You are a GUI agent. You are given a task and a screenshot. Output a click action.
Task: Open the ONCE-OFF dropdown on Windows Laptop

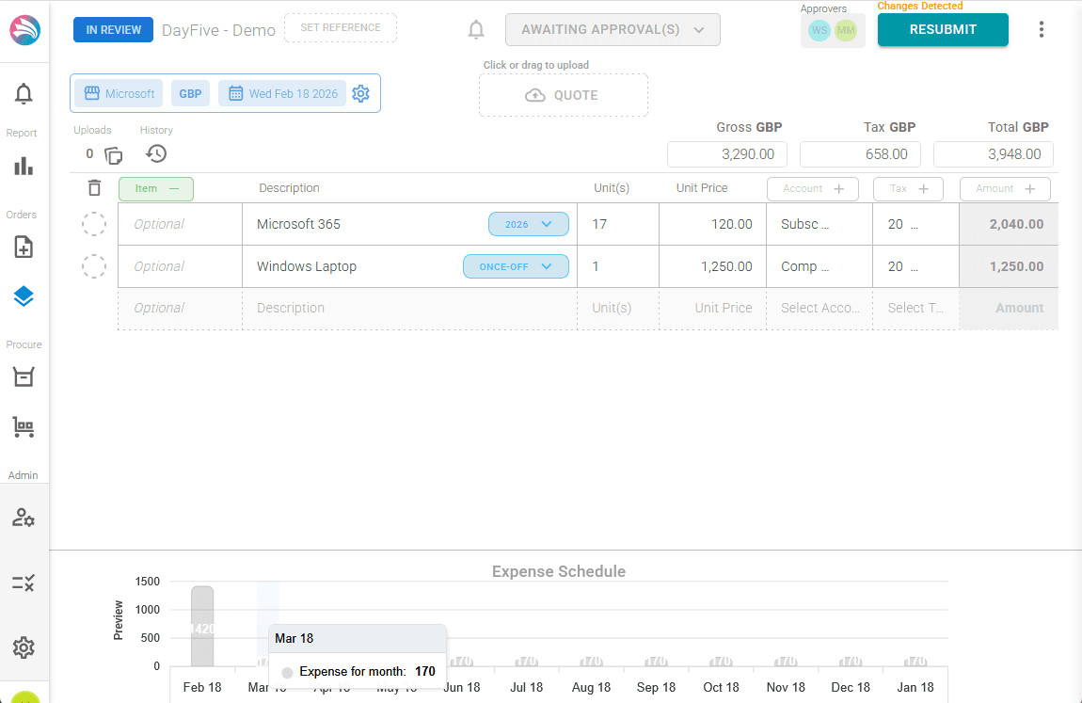(x=515, y=266)
